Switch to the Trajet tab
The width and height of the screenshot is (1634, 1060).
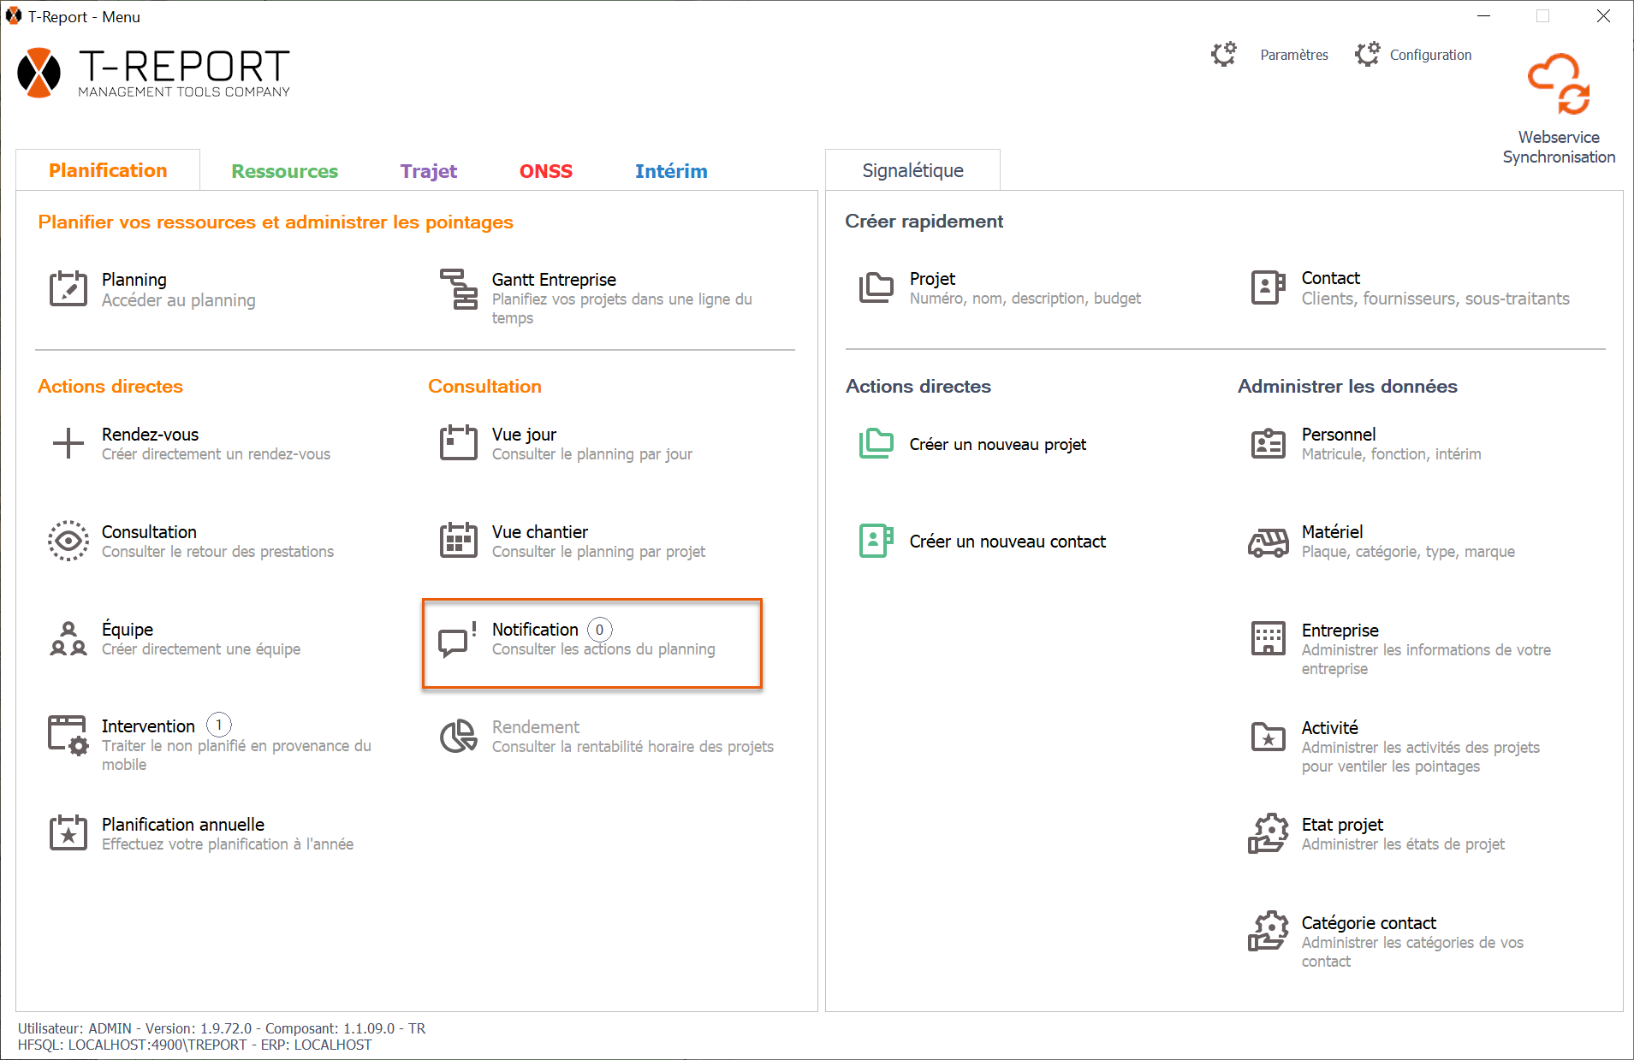[428, 171]
